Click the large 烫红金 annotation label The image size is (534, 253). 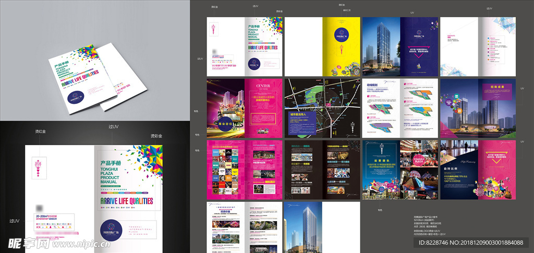point(40,131)
